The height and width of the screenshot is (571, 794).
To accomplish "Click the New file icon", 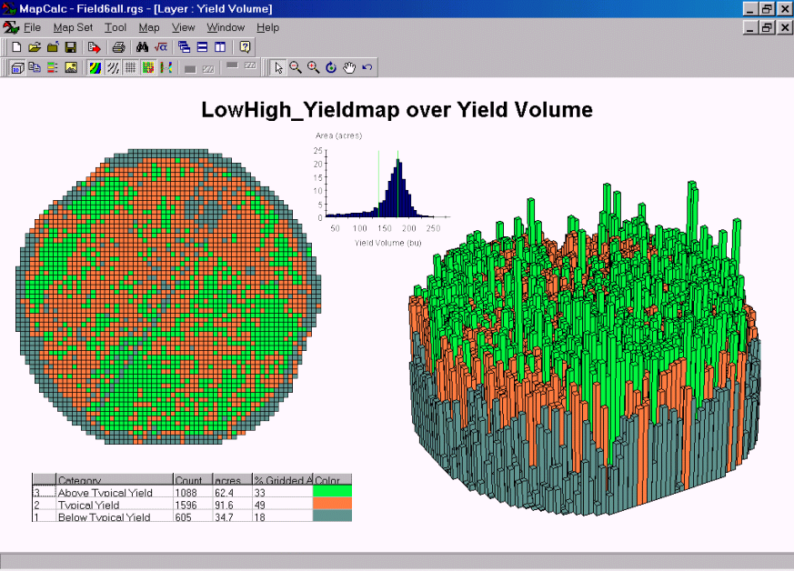I will 15,46.
